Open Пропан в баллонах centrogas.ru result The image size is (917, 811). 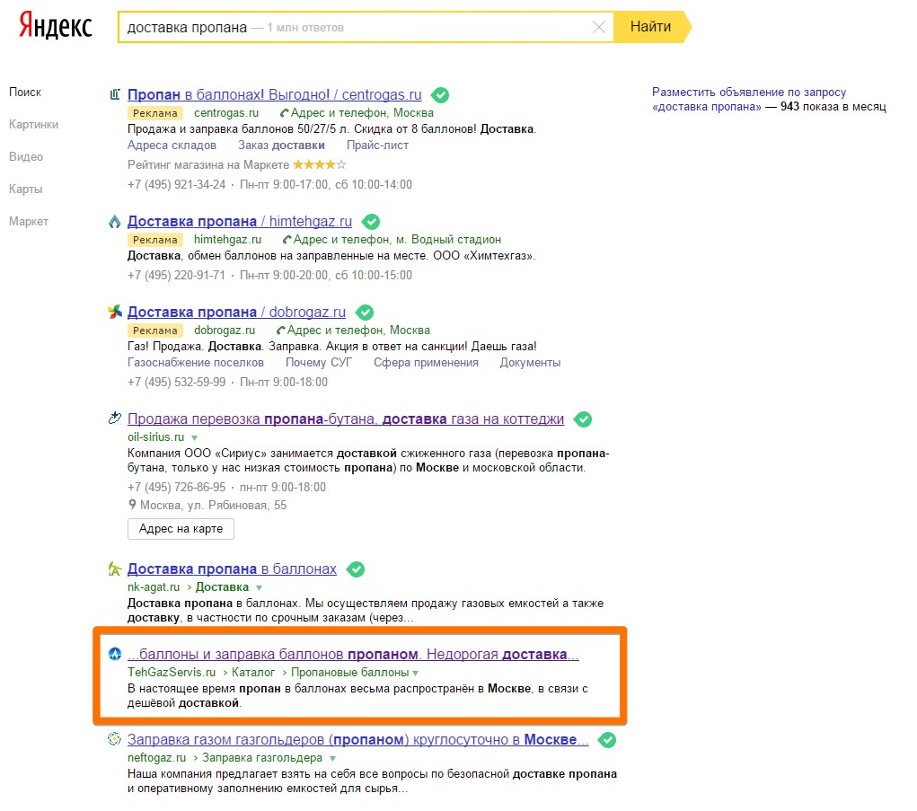274,94
